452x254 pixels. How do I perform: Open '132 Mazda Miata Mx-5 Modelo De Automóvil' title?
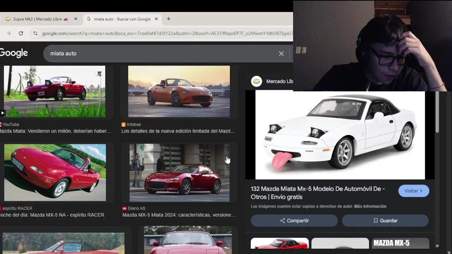(318, 193)
